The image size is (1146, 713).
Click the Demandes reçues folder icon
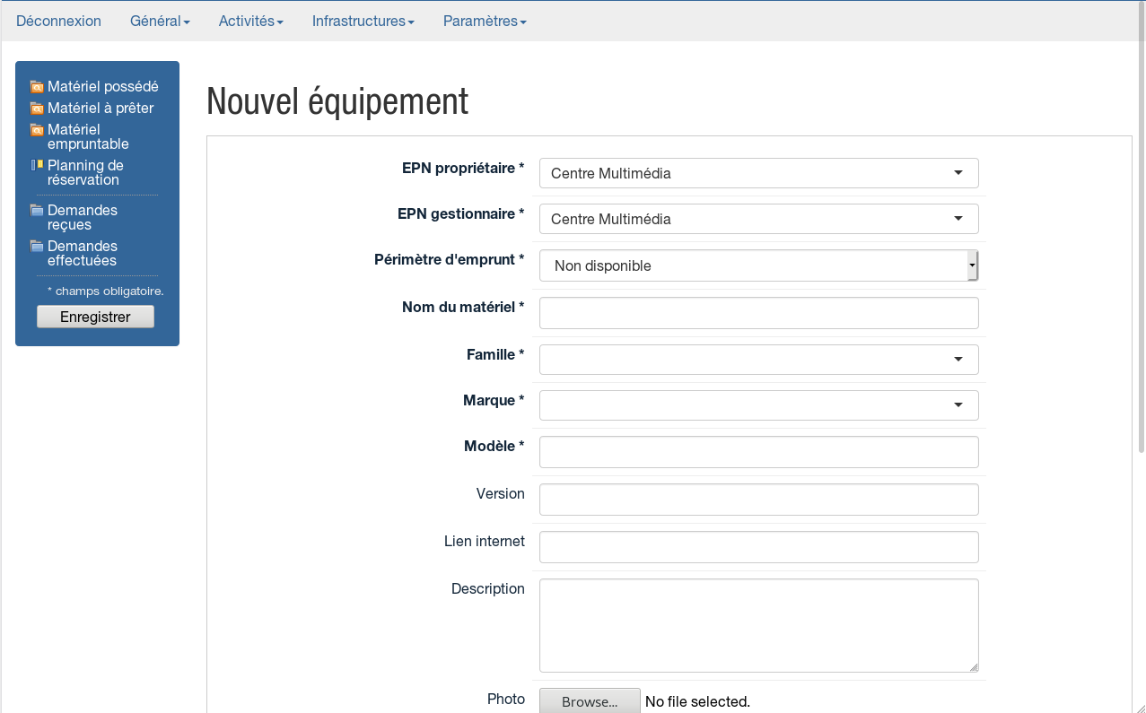coord(37,211)
